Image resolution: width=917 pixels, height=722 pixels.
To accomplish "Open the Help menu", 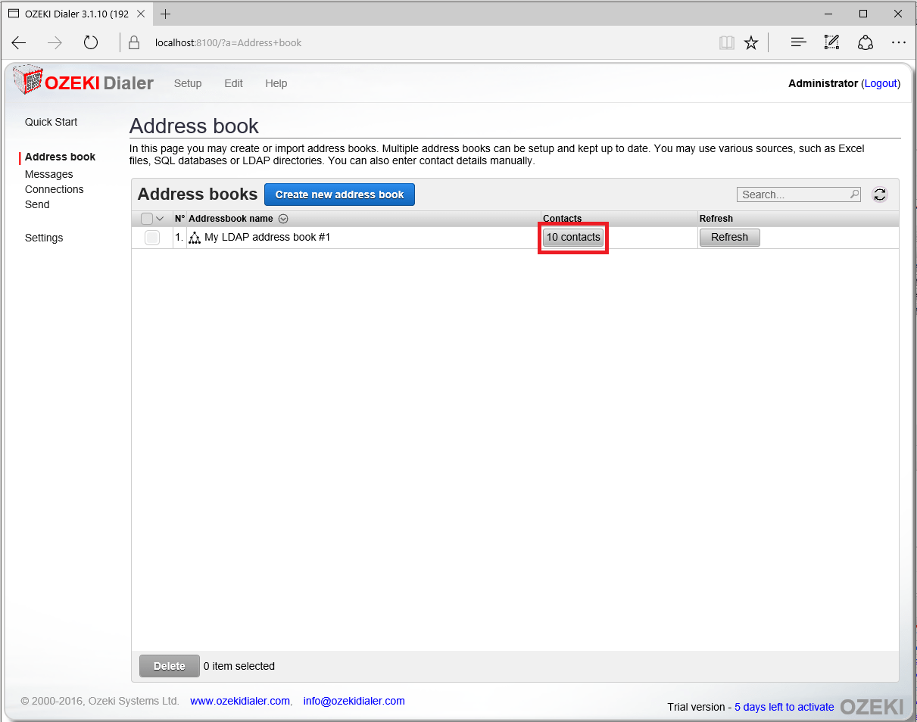I will point(276,83).
